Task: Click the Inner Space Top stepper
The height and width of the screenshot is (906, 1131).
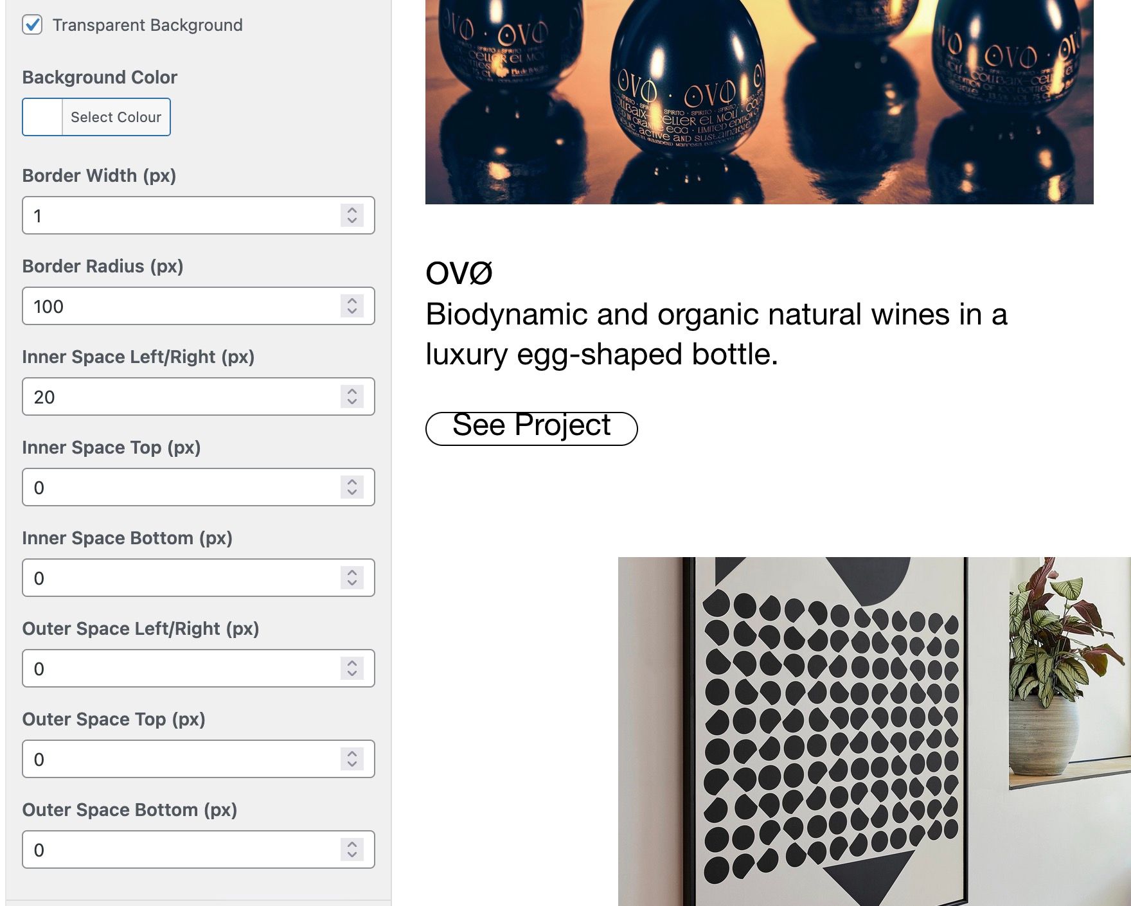Action: (352, 487)
